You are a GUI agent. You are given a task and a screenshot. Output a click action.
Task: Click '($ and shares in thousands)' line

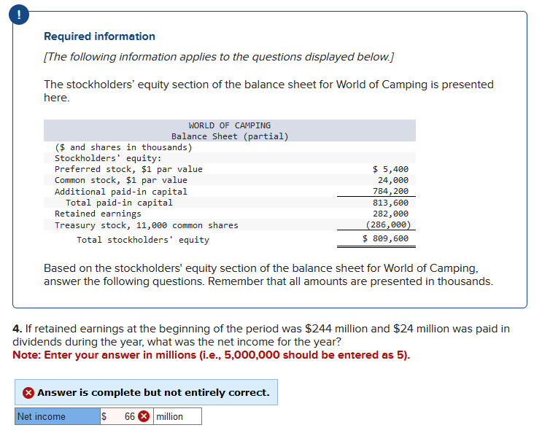[123, 147]
